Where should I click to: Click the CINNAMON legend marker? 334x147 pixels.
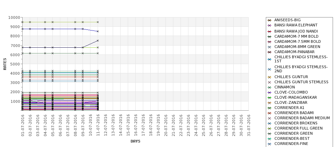(x=270, y=88)
